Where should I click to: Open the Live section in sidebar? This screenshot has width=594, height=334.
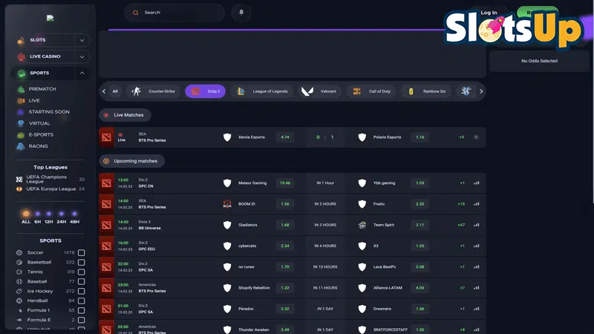[34, 101]
